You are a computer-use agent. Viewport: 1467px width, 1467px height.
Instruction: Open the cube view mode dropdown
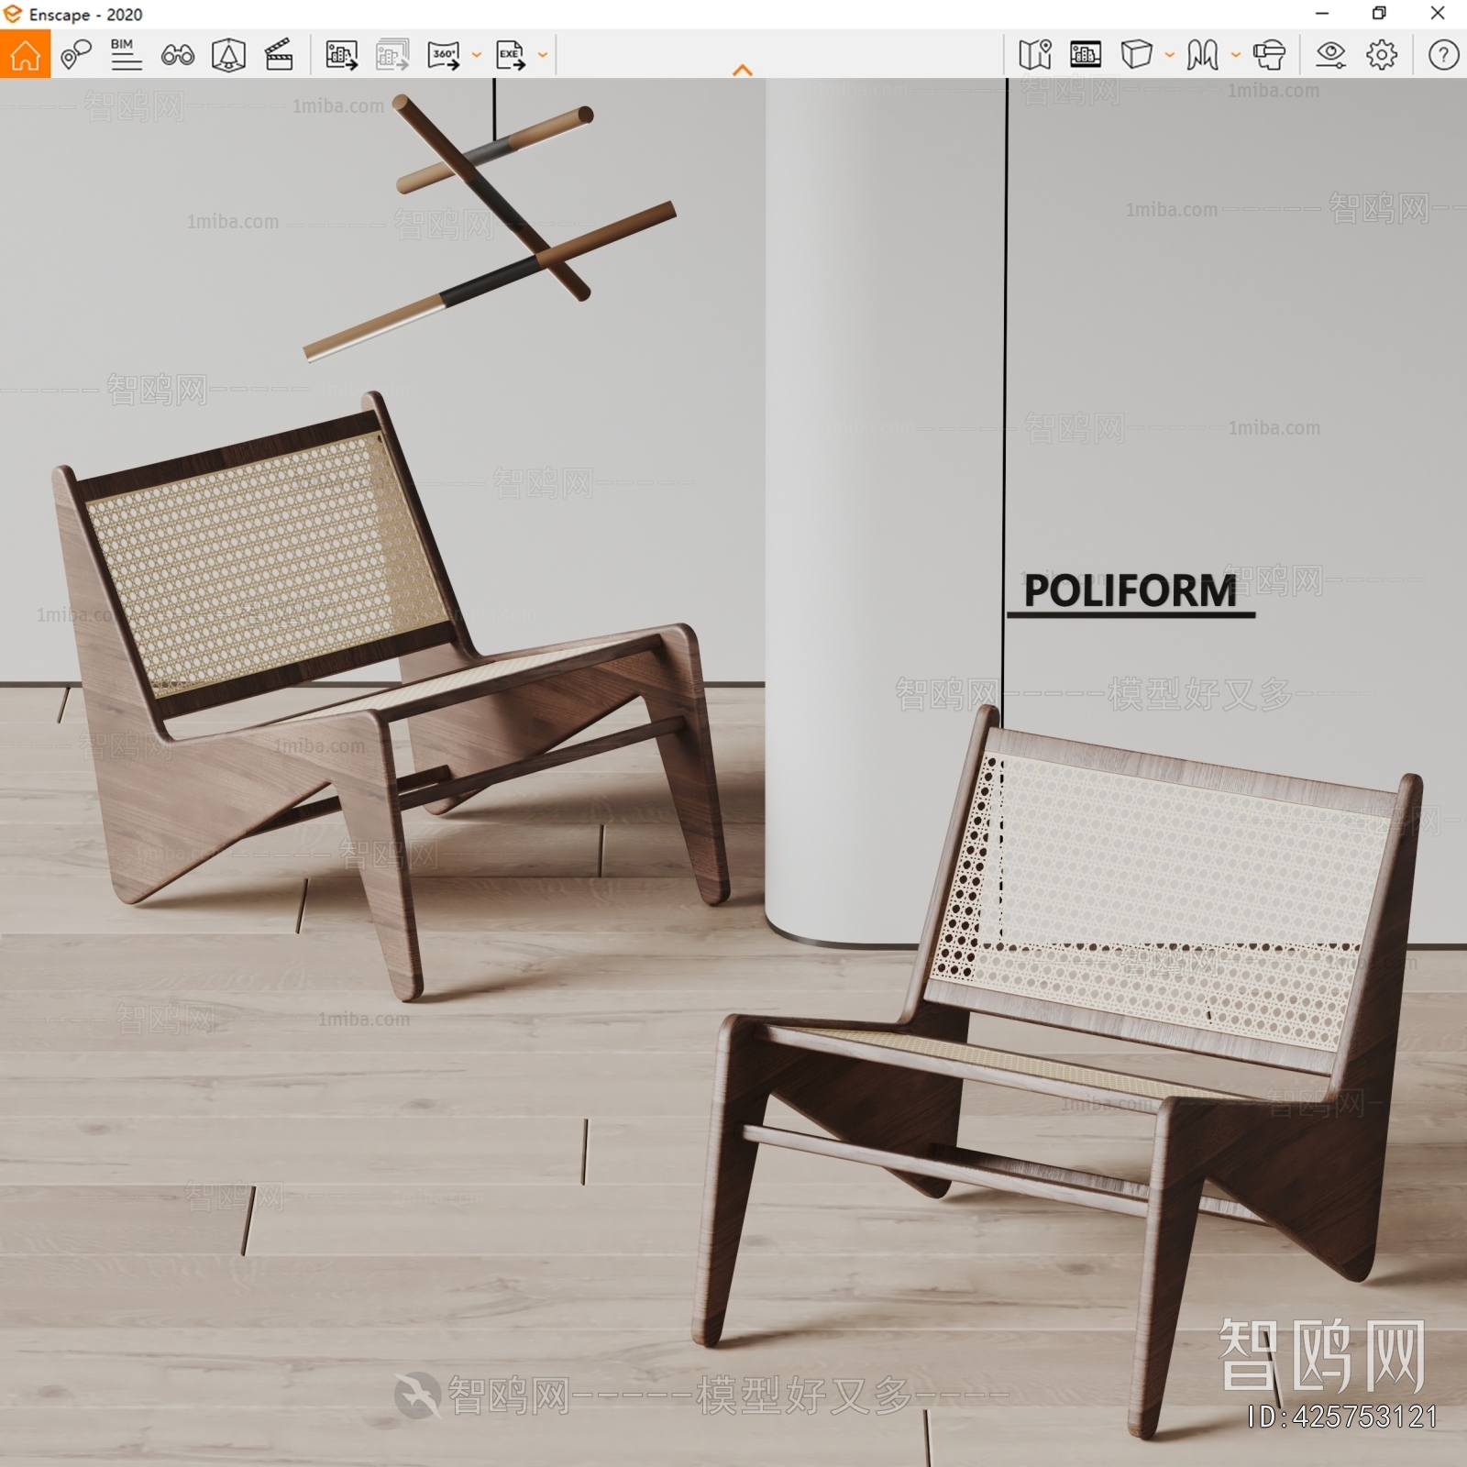coord(1170,55)
